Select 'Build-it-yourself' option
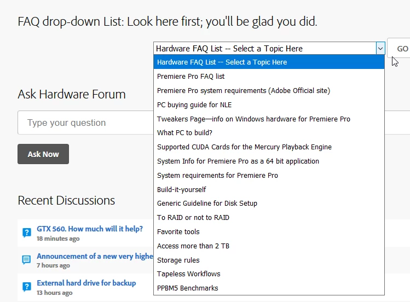The height and width of the screenshot is (302, 410). [x=269, y=189]
